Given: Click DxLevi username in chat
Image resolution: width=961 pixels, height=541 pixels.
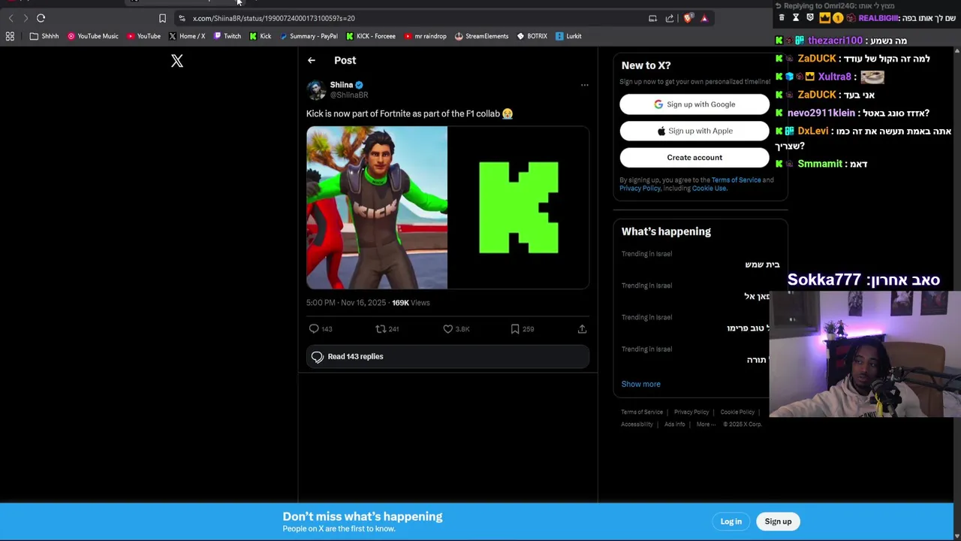Looking at the screenshot, I should (813, 131).
